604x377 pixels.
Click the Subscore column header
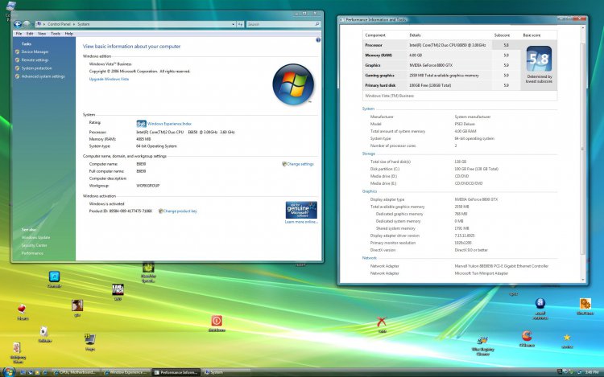click(x=502, y=35)
